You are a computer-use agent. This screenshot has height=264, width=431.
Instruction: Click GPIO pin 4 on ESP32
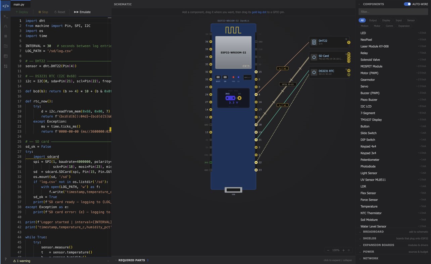(256, 95)
